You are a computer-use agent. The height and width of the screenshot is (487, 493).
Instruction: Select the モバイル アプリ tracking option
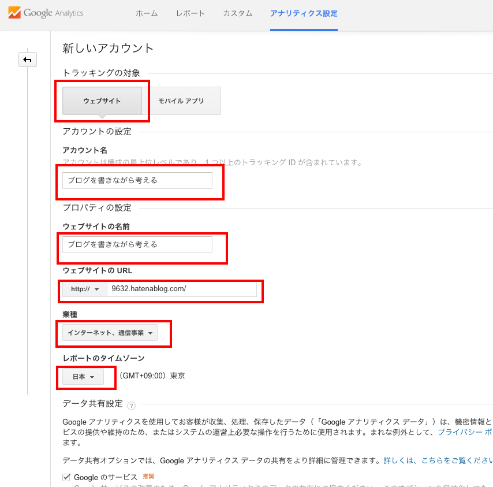tap(185, 101)
